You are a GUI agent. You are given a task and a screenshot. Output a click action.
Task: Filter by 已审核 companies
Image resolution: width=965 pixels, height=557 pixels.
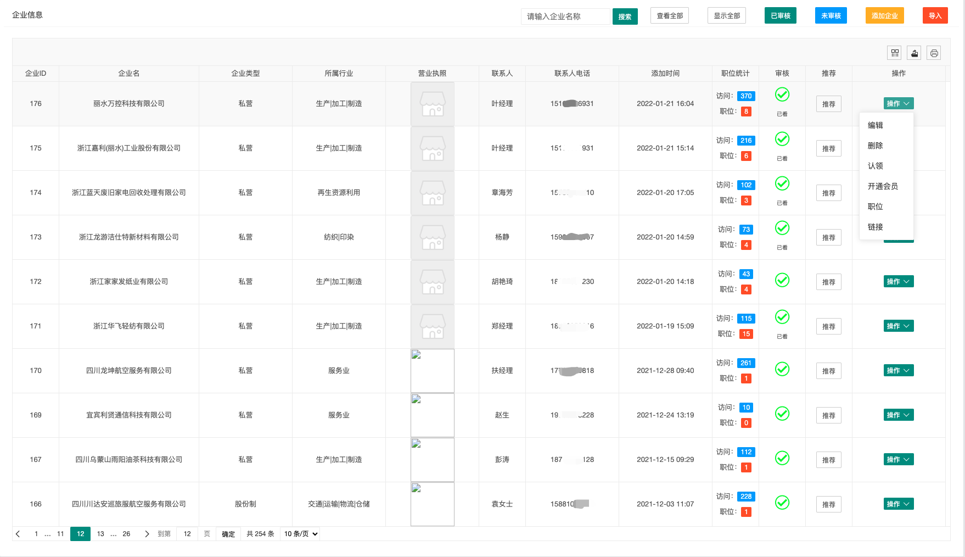[781, 15]
